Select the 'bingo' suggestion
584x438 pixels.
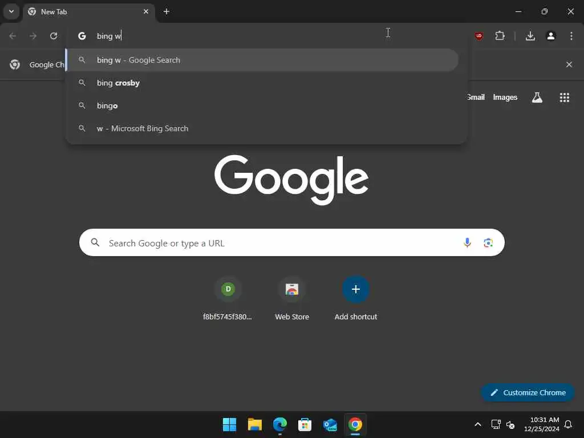point(262,106)
